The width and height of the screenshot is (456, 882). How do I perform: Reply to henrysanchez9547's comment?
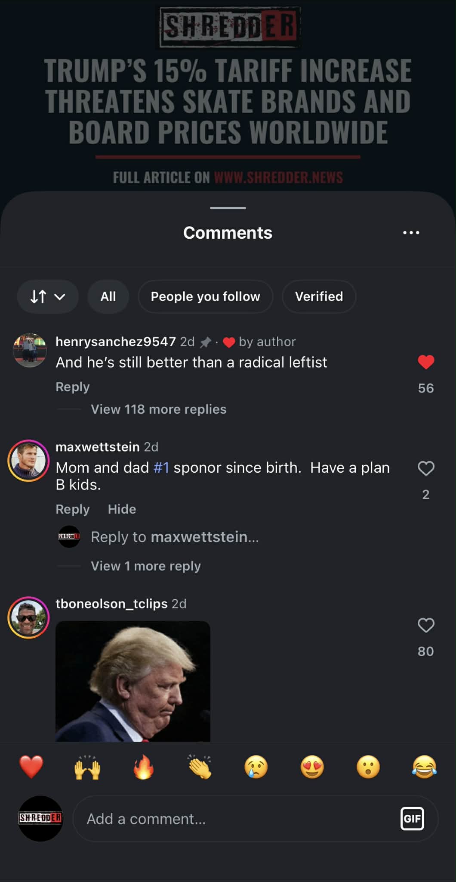point(73,387)
